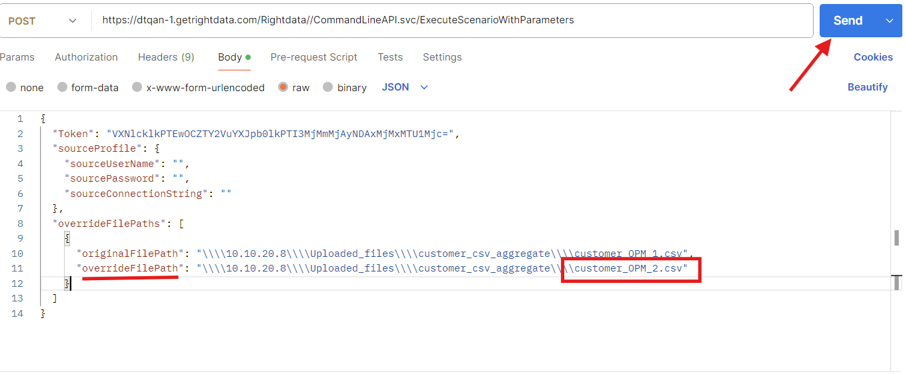Open the Headers (9) tab
The image size is (905, 374).
tap(166, 57)
